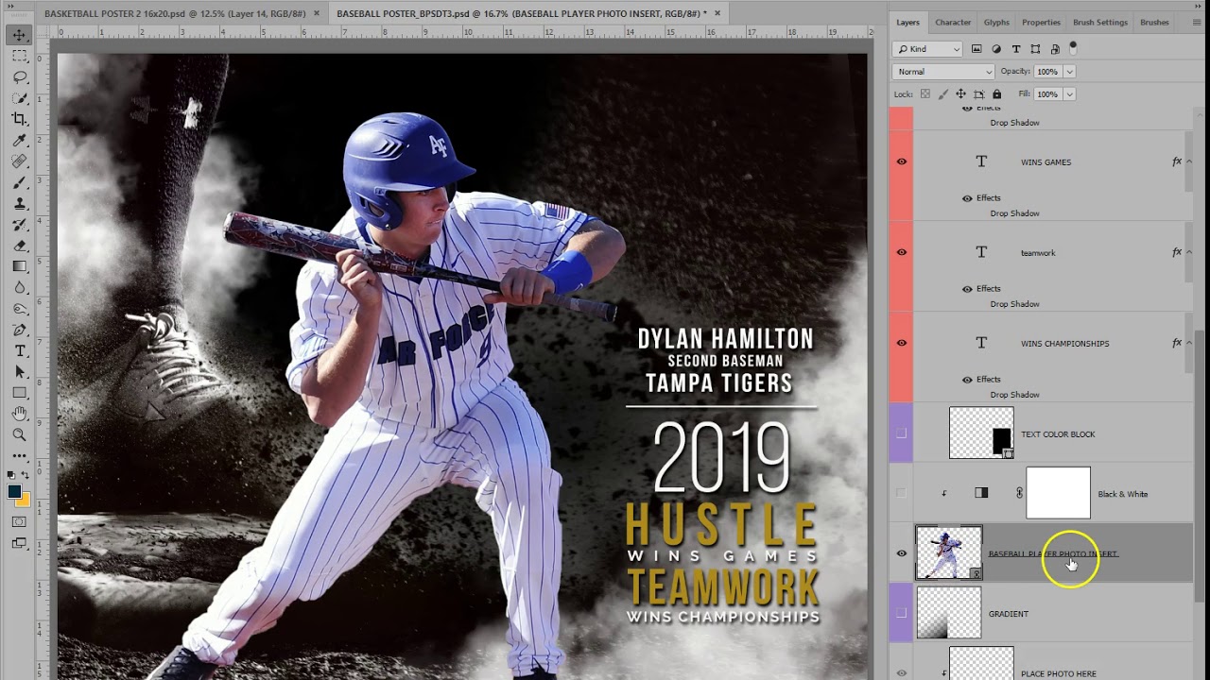Select the Lasso tool
Viewport: 1210px width, 680px height.
[19, 76]
